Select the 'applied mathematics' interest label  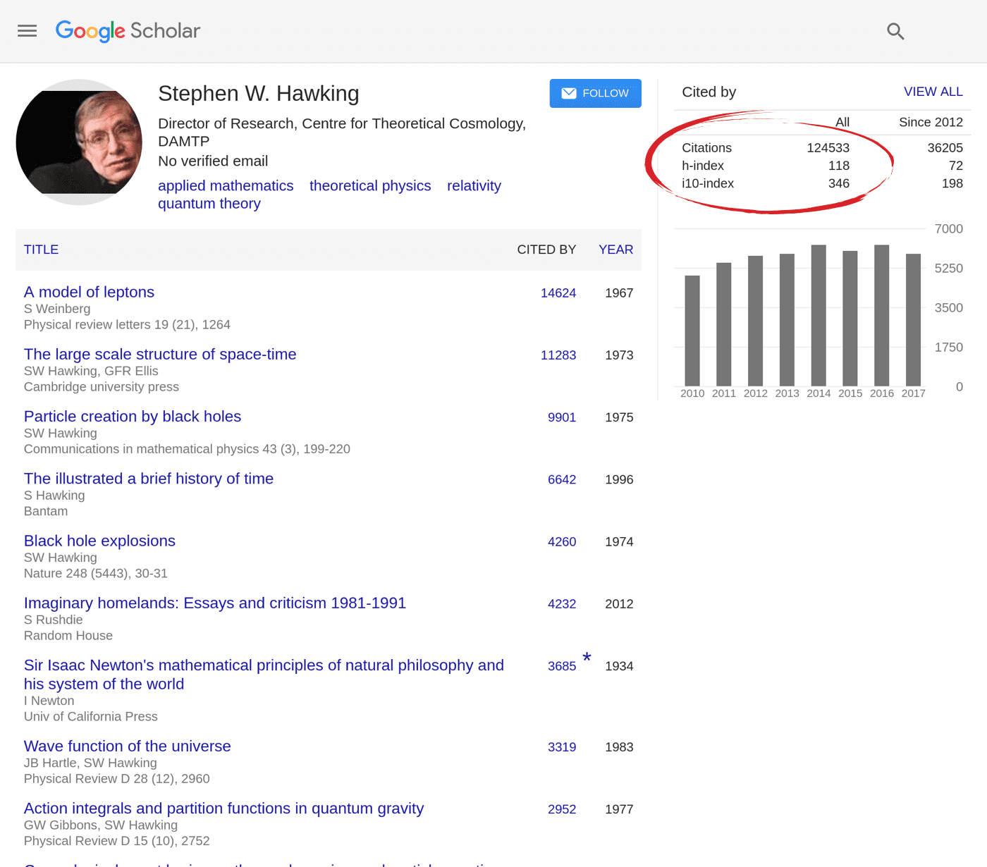[226, 185]
